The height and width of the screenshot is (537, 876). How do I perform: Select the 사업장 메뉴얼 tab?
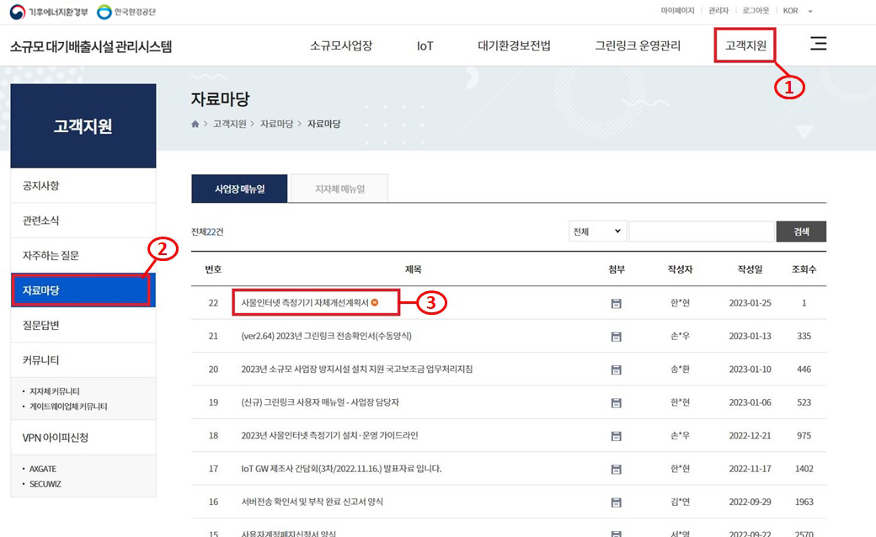(x=240, y=189)
